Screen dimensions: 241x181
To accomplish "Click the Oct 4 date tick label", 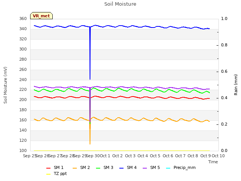I will coord(143,156).
